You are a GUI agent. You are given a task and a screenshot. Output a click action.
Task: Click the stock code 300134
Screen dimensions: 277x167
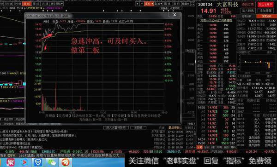205,5
